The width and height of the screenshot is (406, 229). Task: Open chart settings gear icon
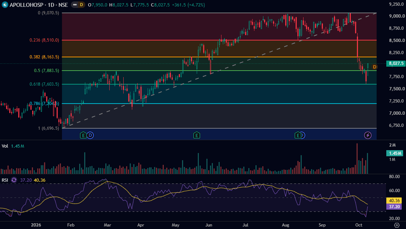tap(397, 225)
